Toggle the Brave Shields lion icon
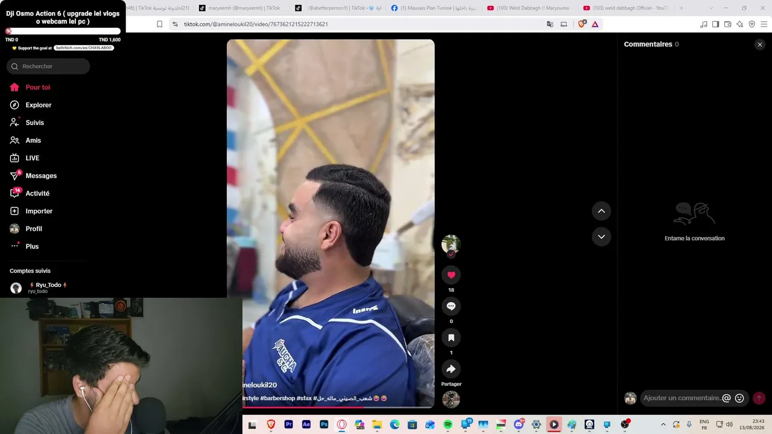 point(582,24)
